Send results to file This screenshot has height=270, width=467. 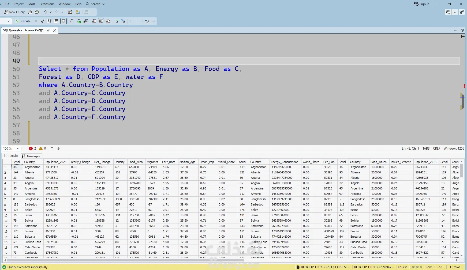[108, 21]
